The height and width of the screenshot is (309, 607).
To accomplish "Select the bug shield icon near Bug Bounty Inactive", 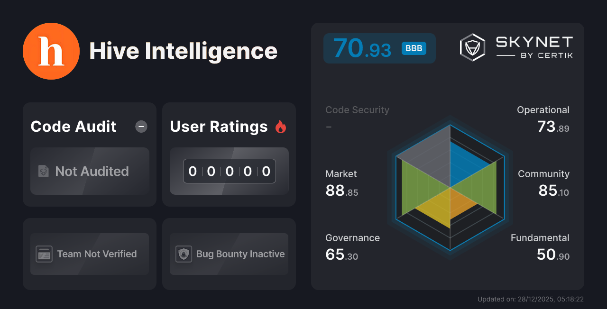I will click(x=184, y=254).
